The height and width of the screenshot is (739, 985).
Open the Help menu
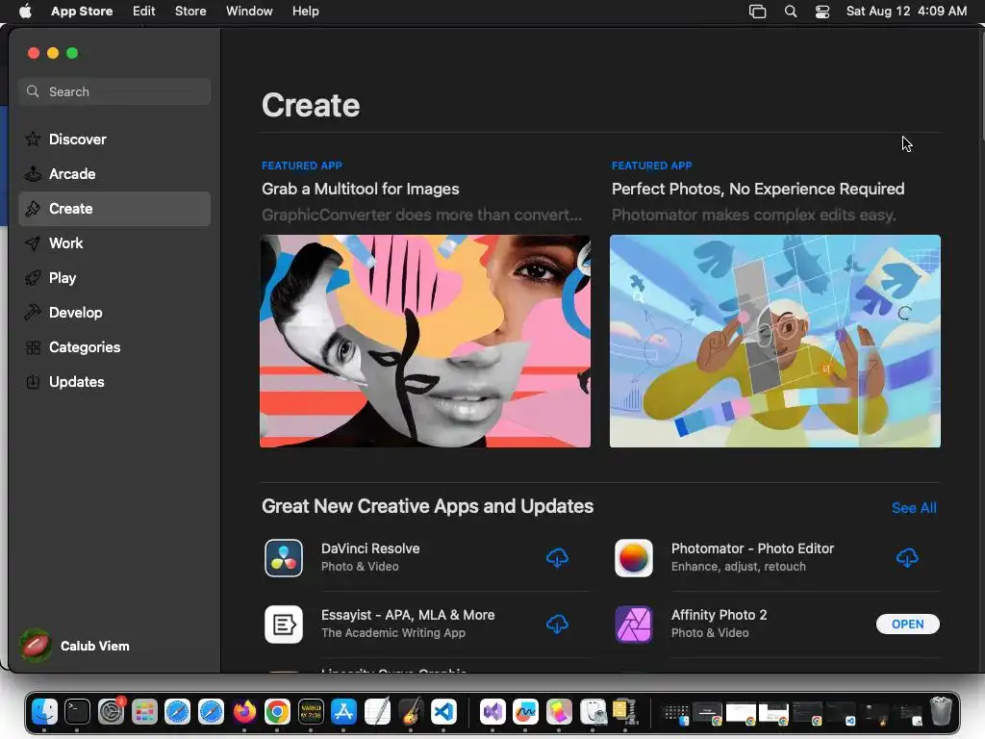pyautogui.click(x=305, y=12)
